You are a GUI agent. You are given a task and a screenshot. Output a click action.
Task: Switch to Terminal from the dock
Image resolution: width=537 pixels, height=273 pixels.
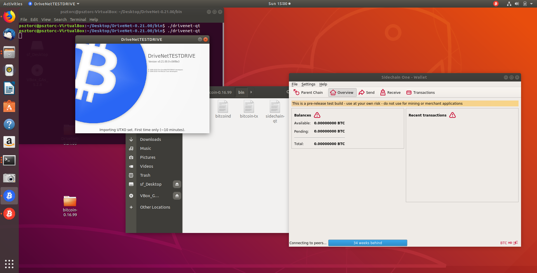pyautogui.click(x=9, y=160)
